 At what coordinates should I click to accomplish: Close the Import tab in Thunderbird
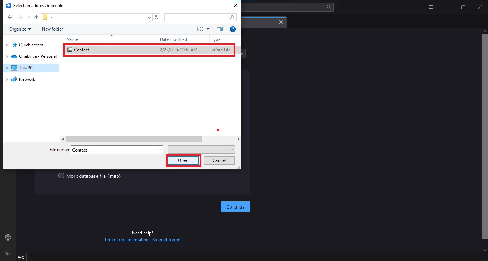(281, 22)
